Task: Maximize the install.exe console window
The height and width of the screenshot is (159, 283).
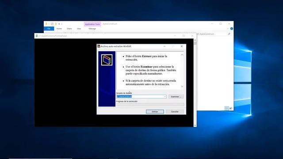Action: [x=184, y=36]
